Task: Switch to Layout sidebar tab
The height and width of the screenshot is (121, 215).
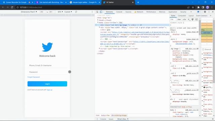Action: pyautogui.click(x=191, y=16)
